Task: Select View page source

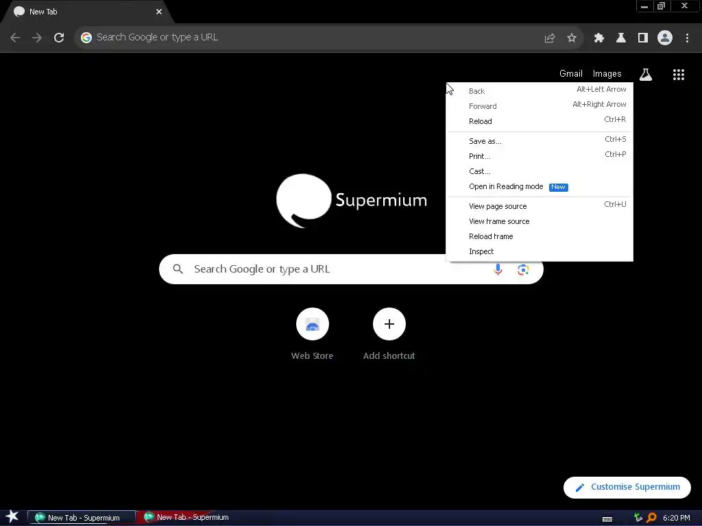Action: 540,206
